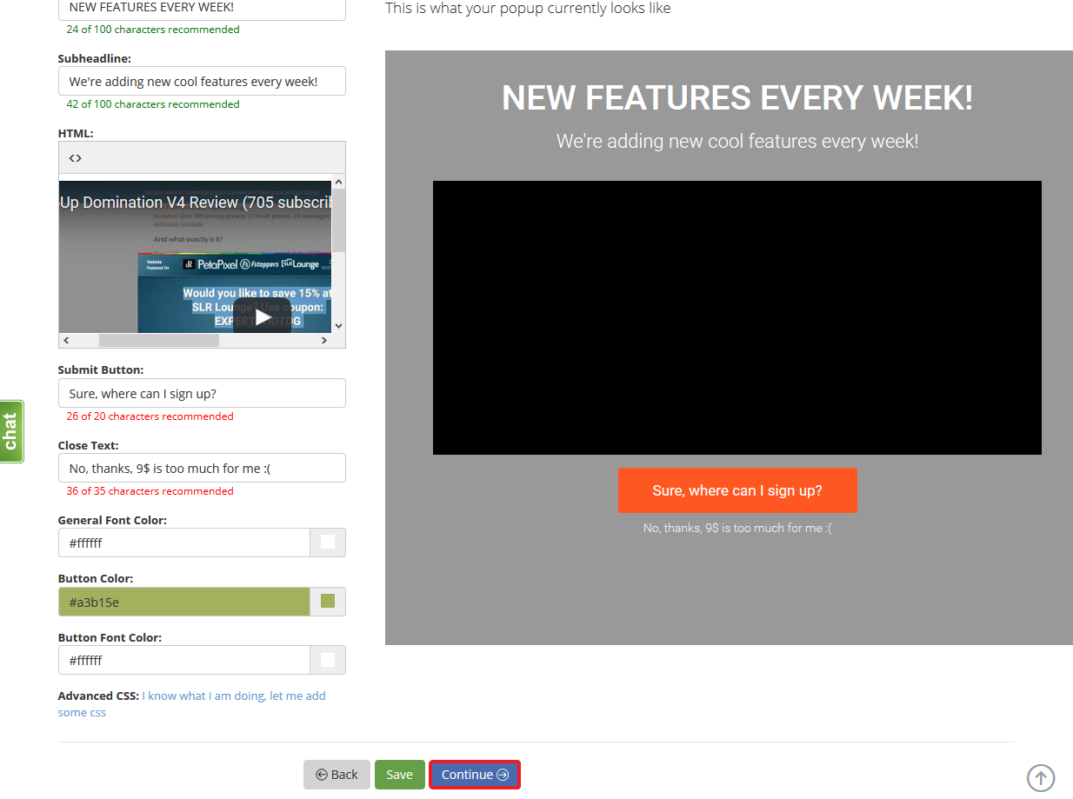Click the HTML editor scroll left arrow
The image size is (1073, 799).
pyautogui.click(x=66, y=340)
